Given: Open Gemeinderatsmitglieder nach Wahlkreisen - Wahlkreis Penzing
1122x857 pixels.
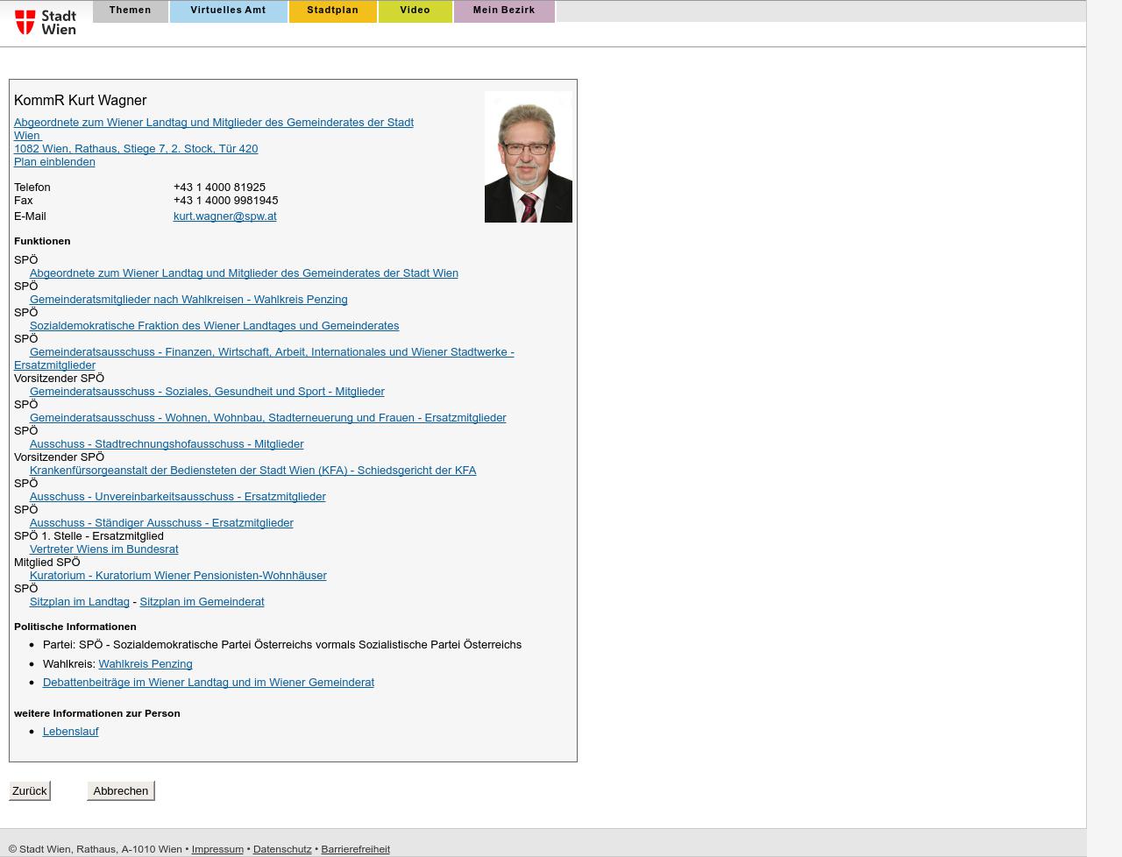Looking at the screenshot, I should click(x=188, y=300).
